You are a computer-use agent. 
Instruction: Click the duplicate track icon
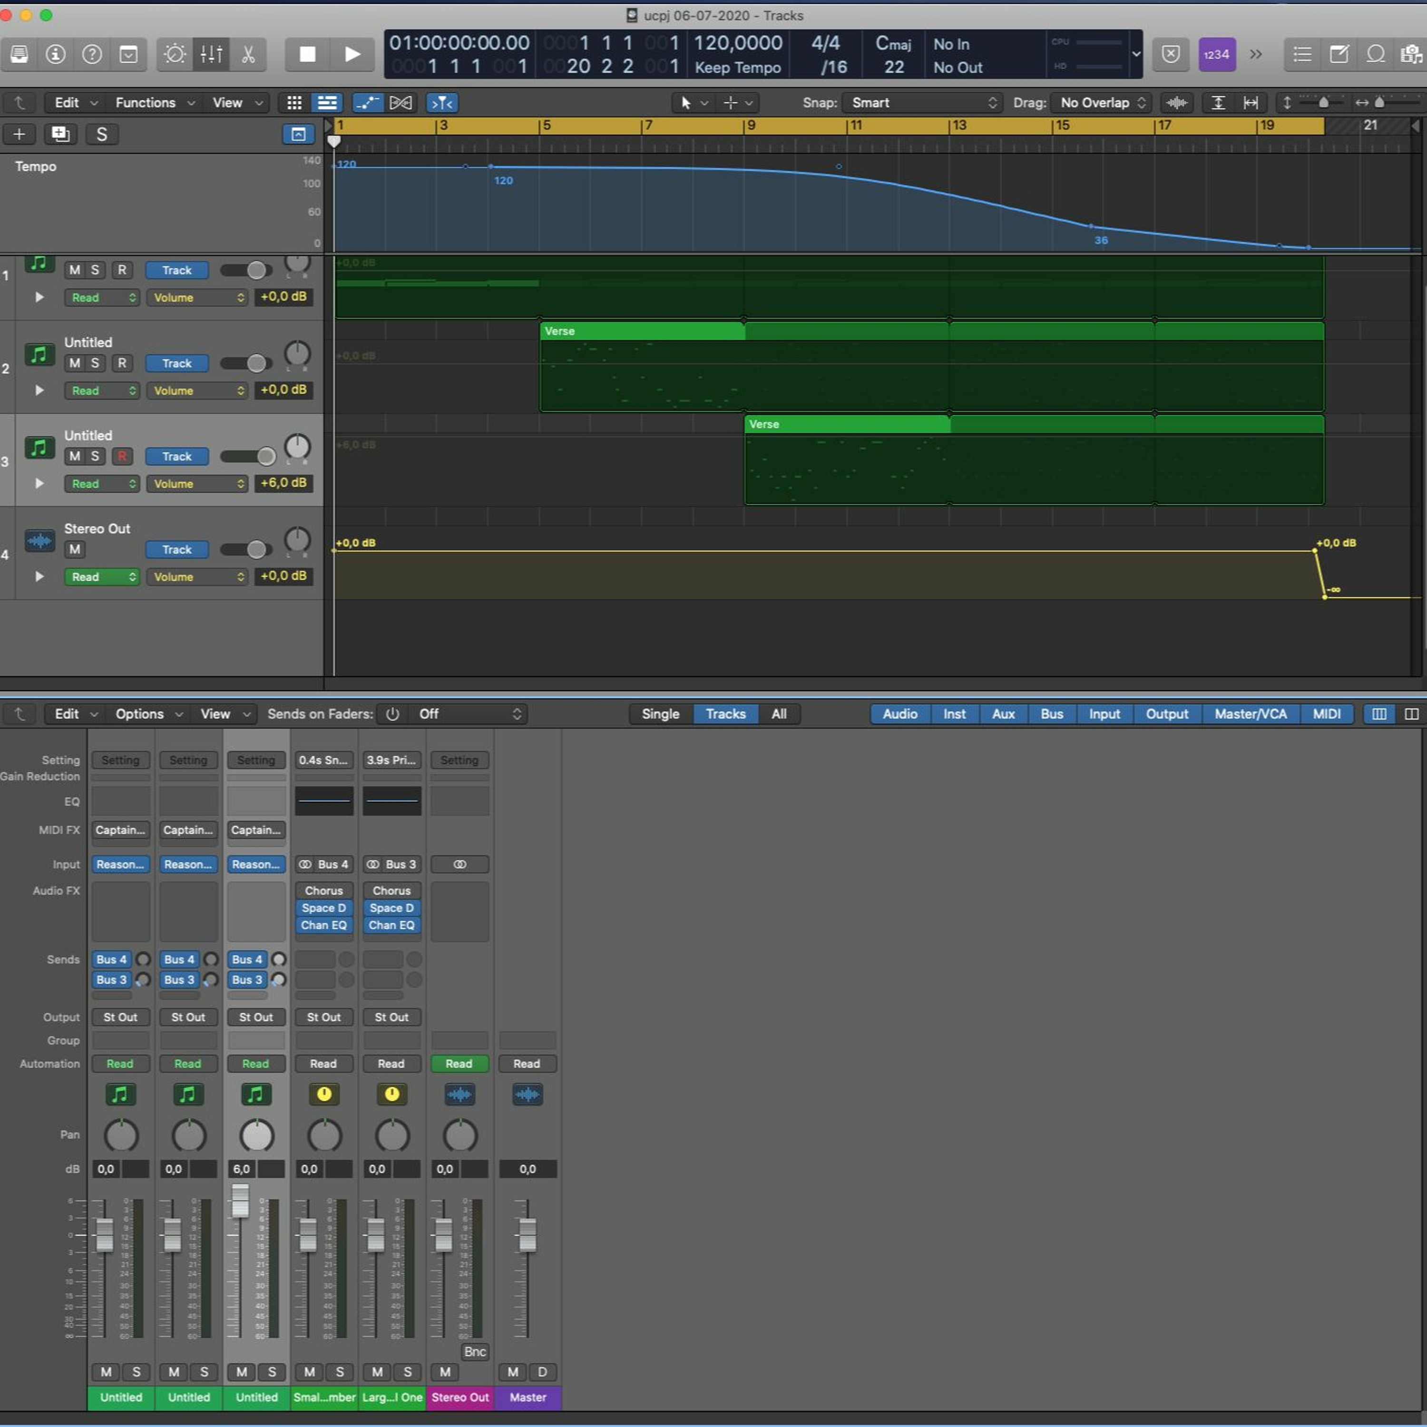pyautogui.click(x=60, y=134)
